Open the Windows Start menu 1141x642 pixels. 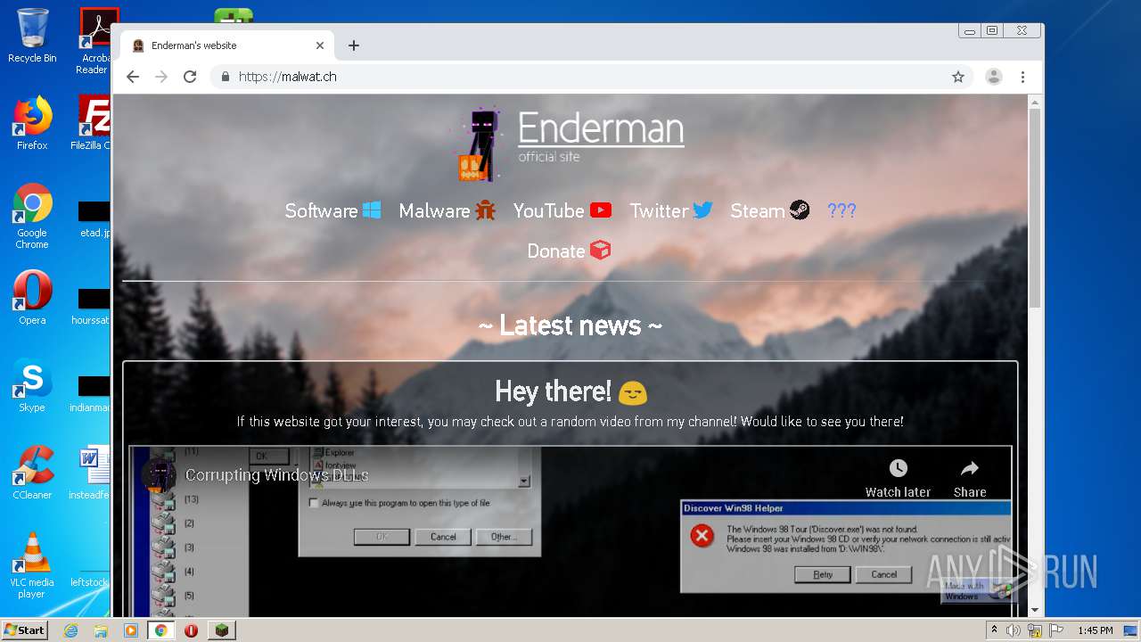[x=24, y=630]
